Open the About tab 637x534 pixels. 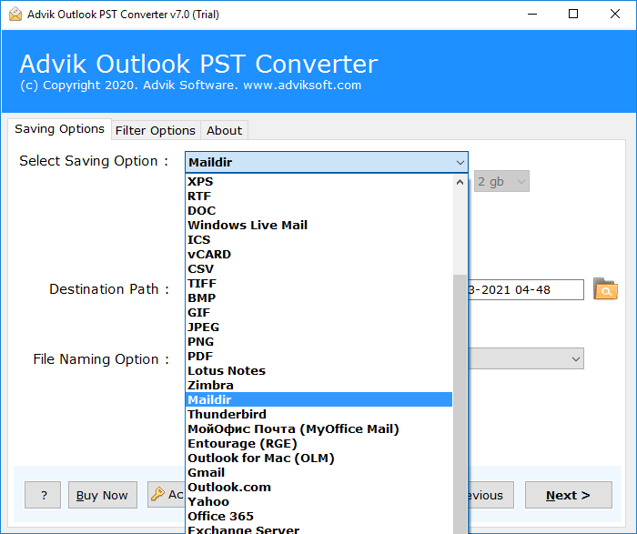coord(224,130)
